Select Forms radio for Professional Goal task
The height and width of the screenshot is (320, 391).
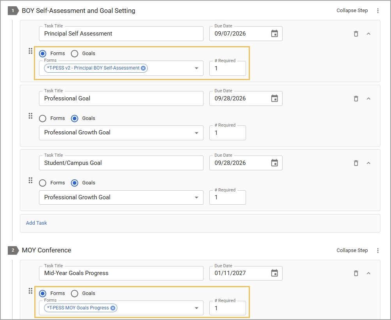(x=42, y=118)
